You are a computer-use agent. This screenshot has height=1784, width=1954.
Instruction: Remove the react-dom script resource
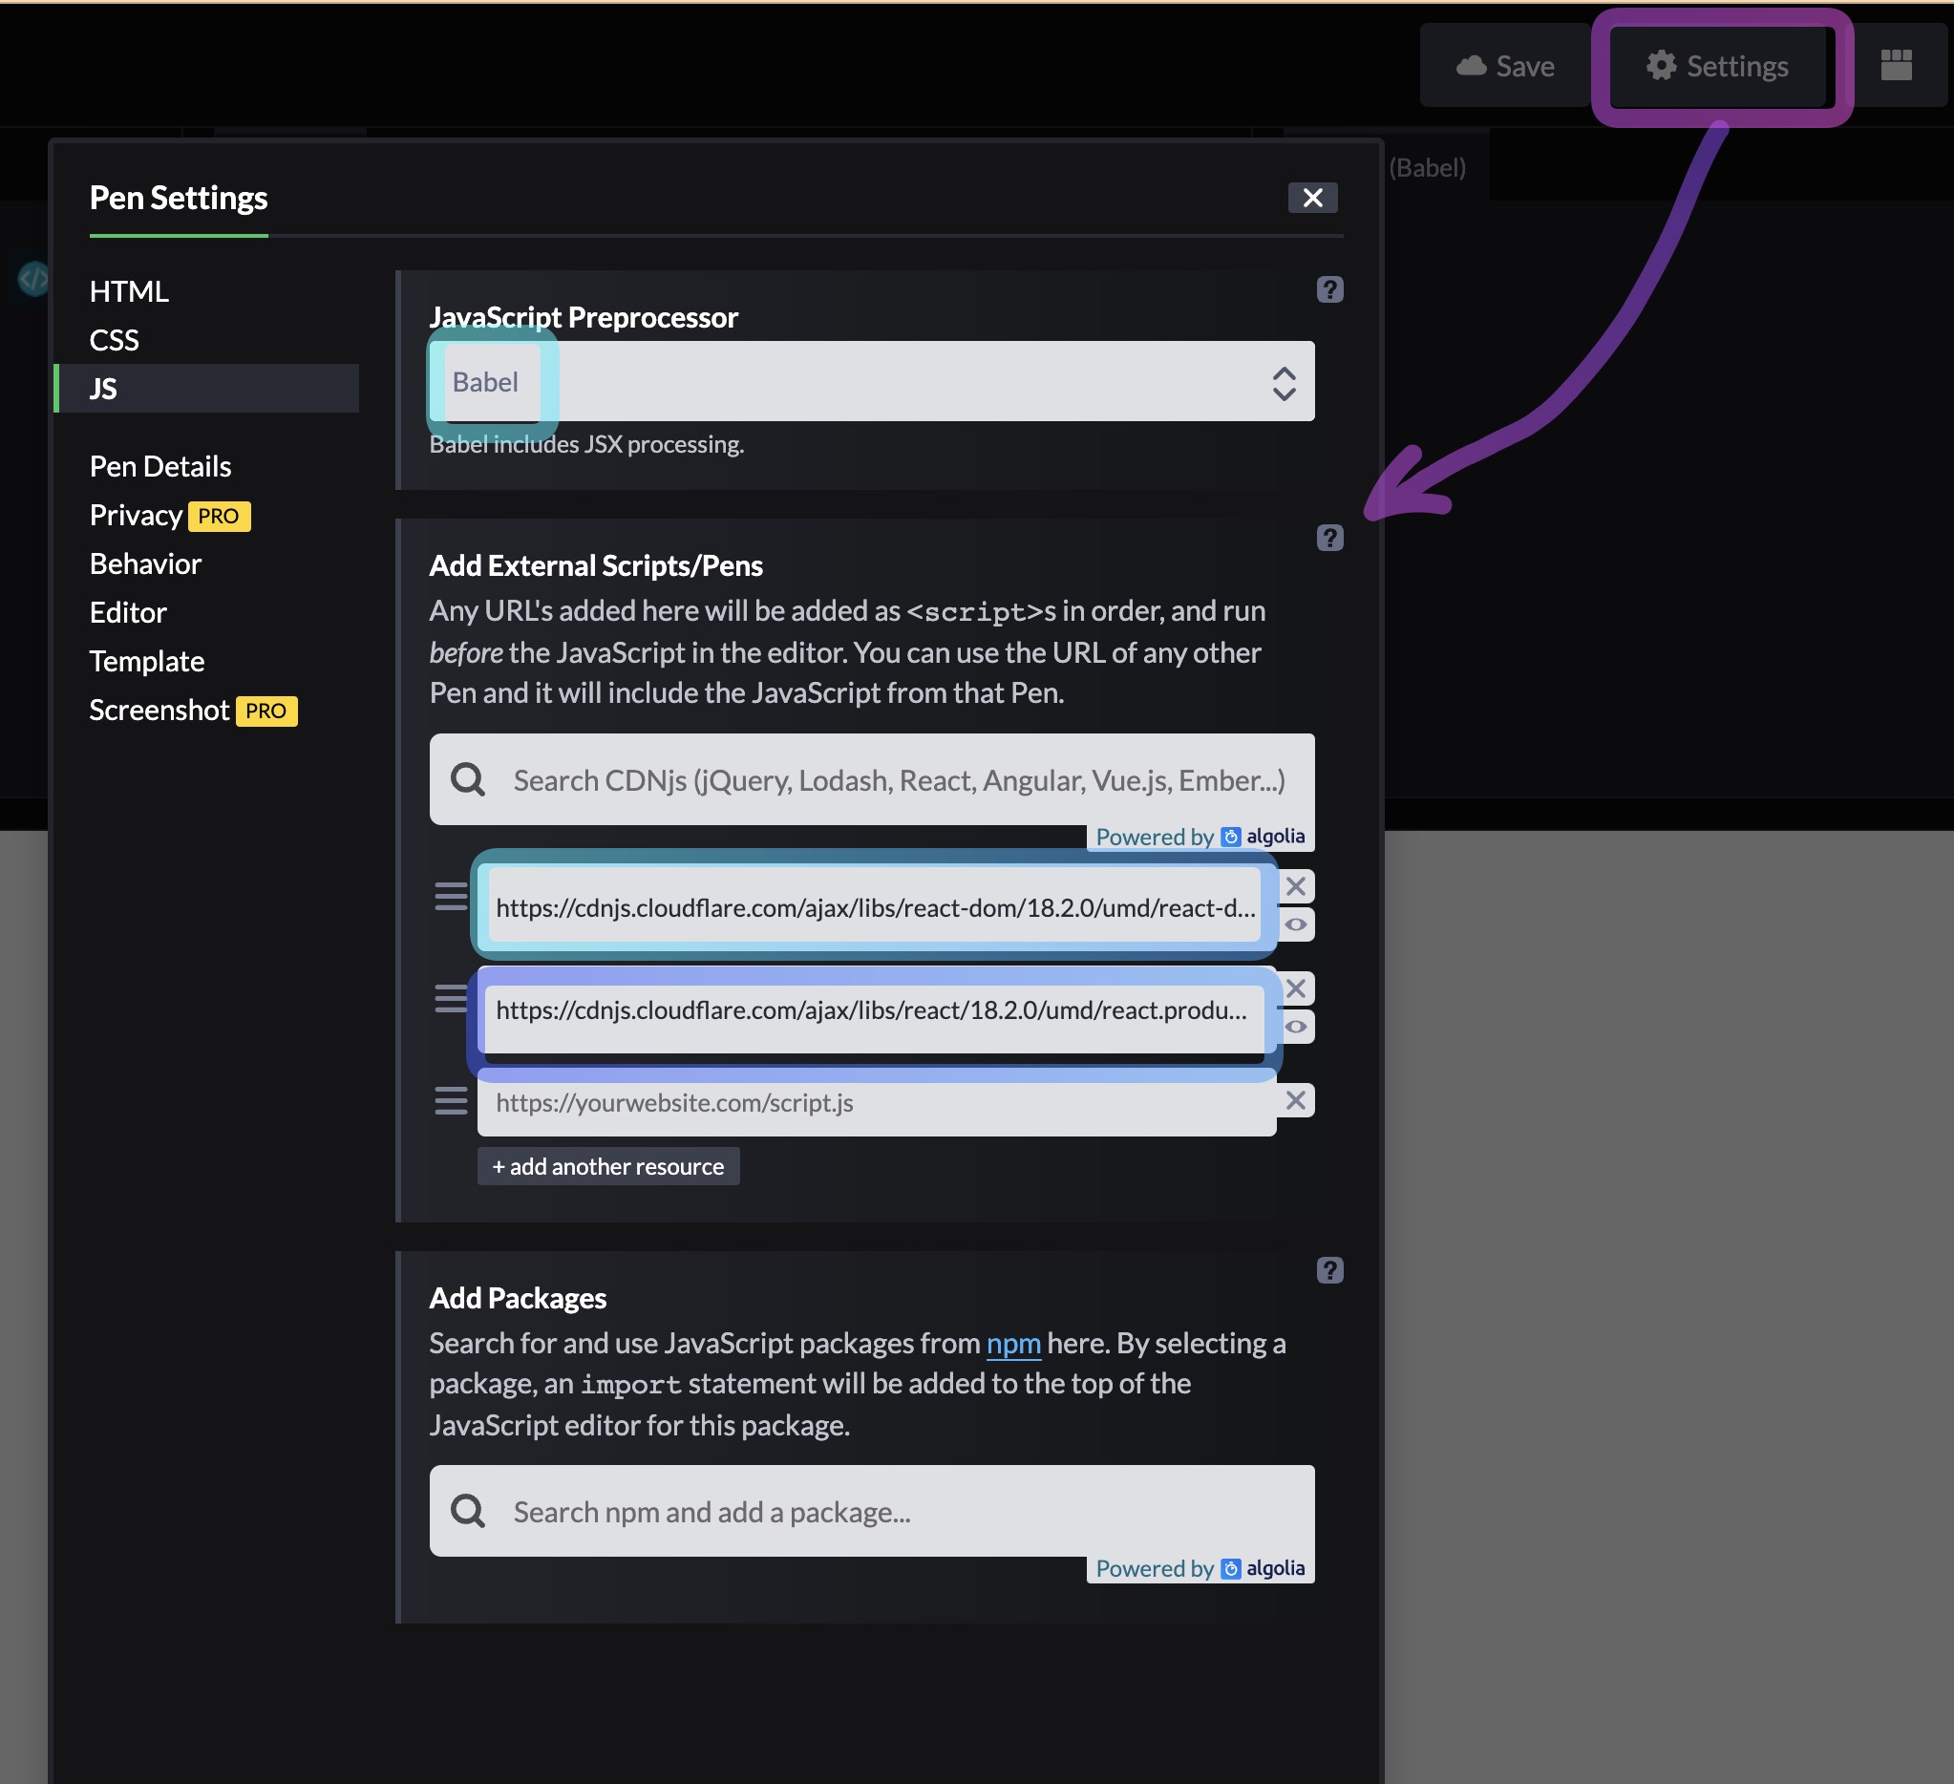1295,885
